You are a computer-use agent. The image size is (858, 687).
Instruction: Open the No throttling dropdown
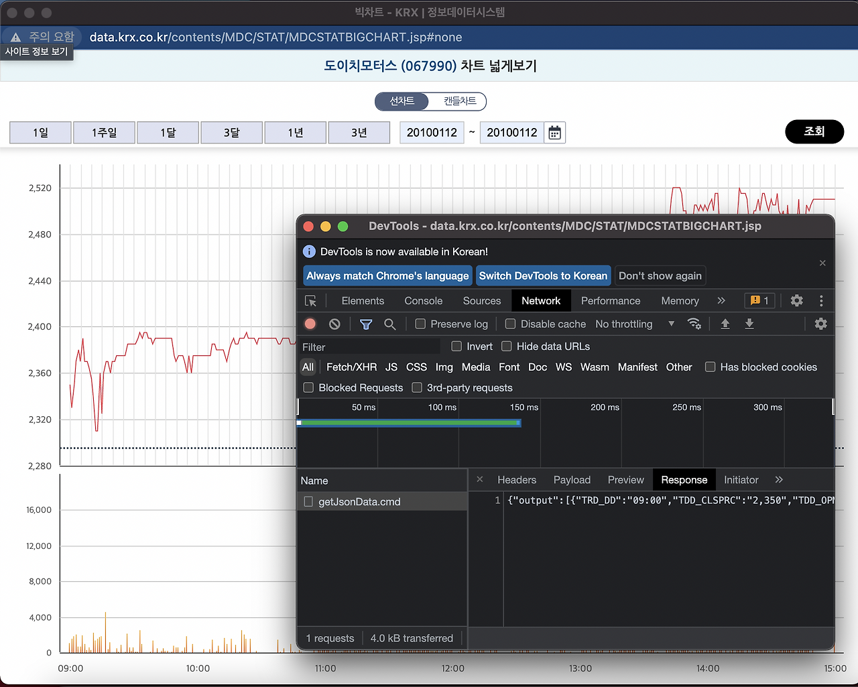click(x=635, y=324)
